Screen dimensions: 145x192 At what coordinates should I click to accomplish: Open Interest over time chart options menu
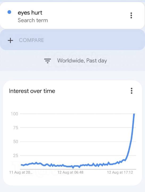point(131,91)
